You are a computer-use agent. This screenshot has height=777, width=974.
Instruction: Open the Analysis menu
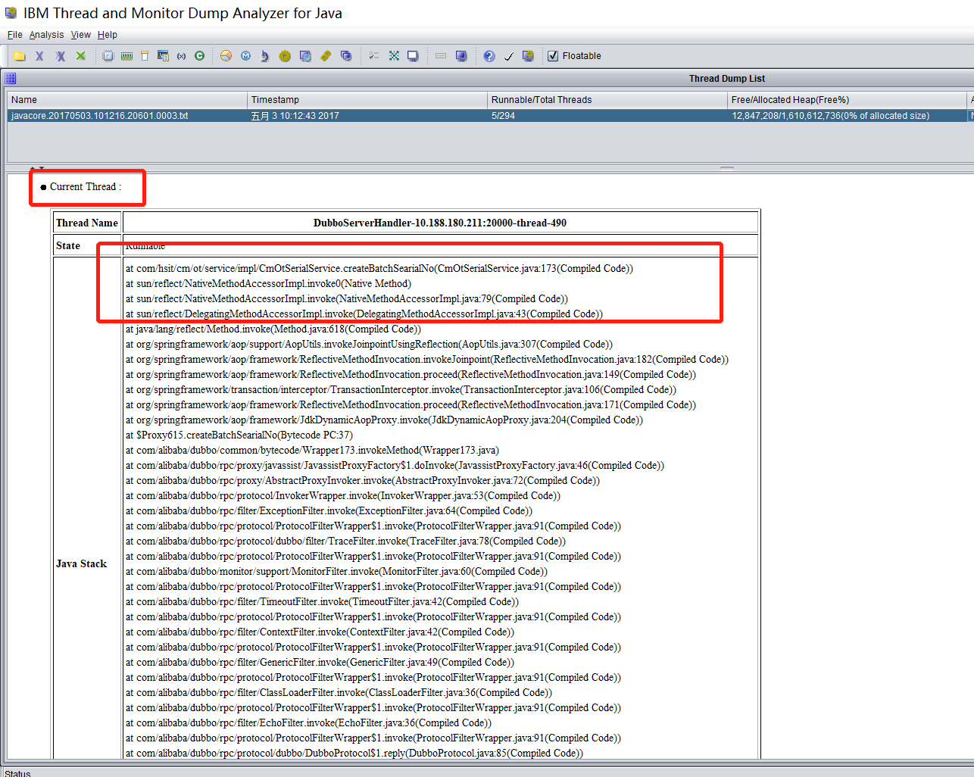pos(46,35)
